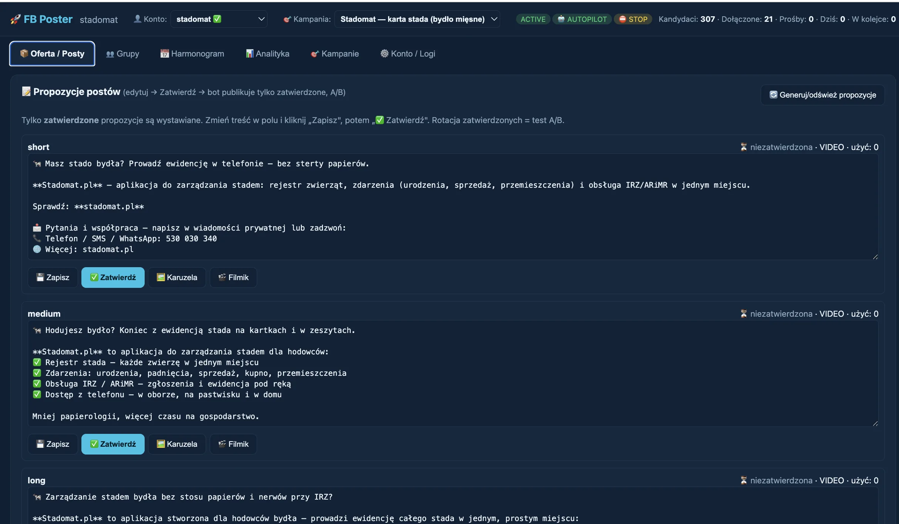Viewport: 899px width, 524px height.
Task: Grab the short text area resize handle
Action: [875, 257]
